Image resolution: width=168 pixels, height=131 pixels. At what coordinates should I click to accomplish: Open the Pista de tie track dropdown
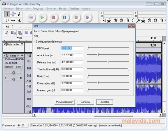pyautogui.click(x=22, y=44)
